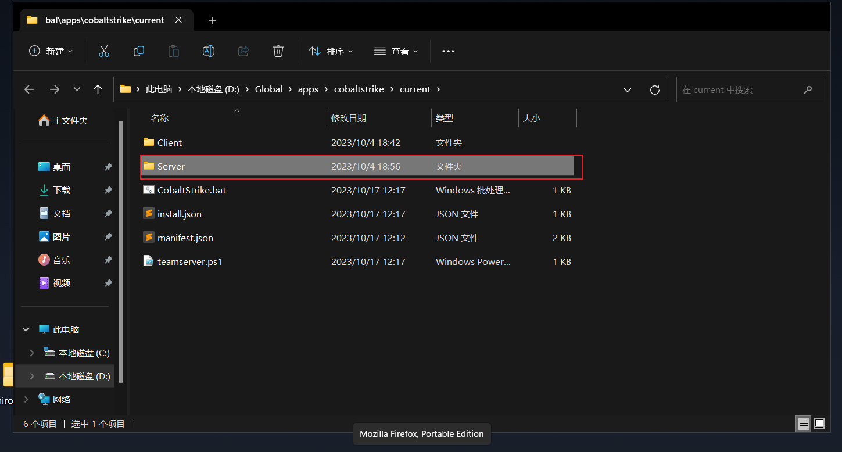Image resolution: width=842 pixels, height=452 pixels.
Task: Click cobaltstrike in address breadcrumb
Action: pos(359,89)
